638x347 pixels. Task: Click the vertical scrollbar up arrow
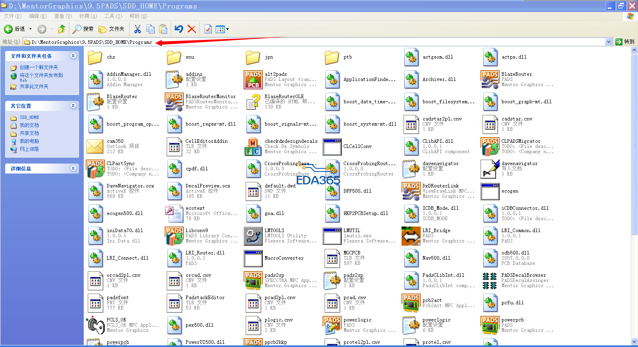pyautogui.click(x=634, y=50)
